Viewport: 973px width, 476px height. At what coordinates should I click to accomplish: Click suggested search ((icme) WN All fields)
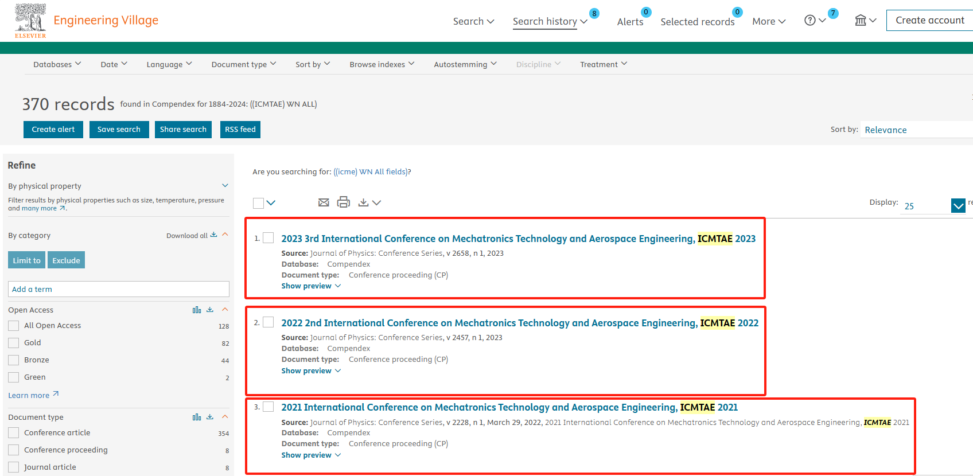click(371, 171)
